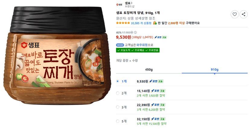
Task: Click the heart wishlist icon
Action: click(x=235, y=14)
